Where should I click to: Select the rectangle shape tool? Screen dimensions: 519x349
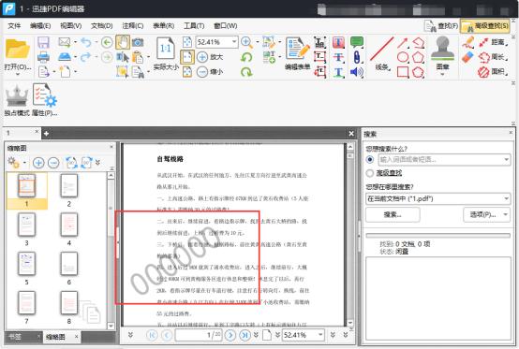[x=403, y=72]
